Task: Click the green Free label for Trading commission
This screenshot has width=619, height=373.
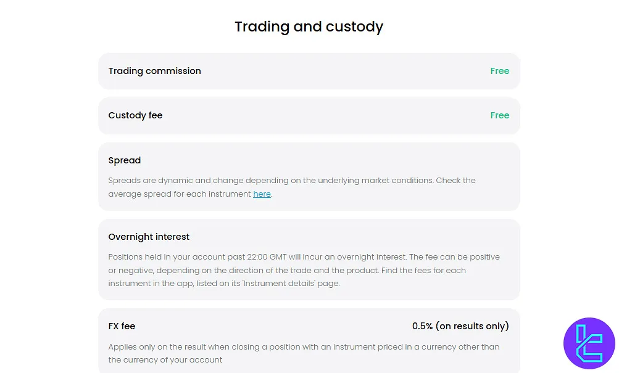Action: pos(499,71)
